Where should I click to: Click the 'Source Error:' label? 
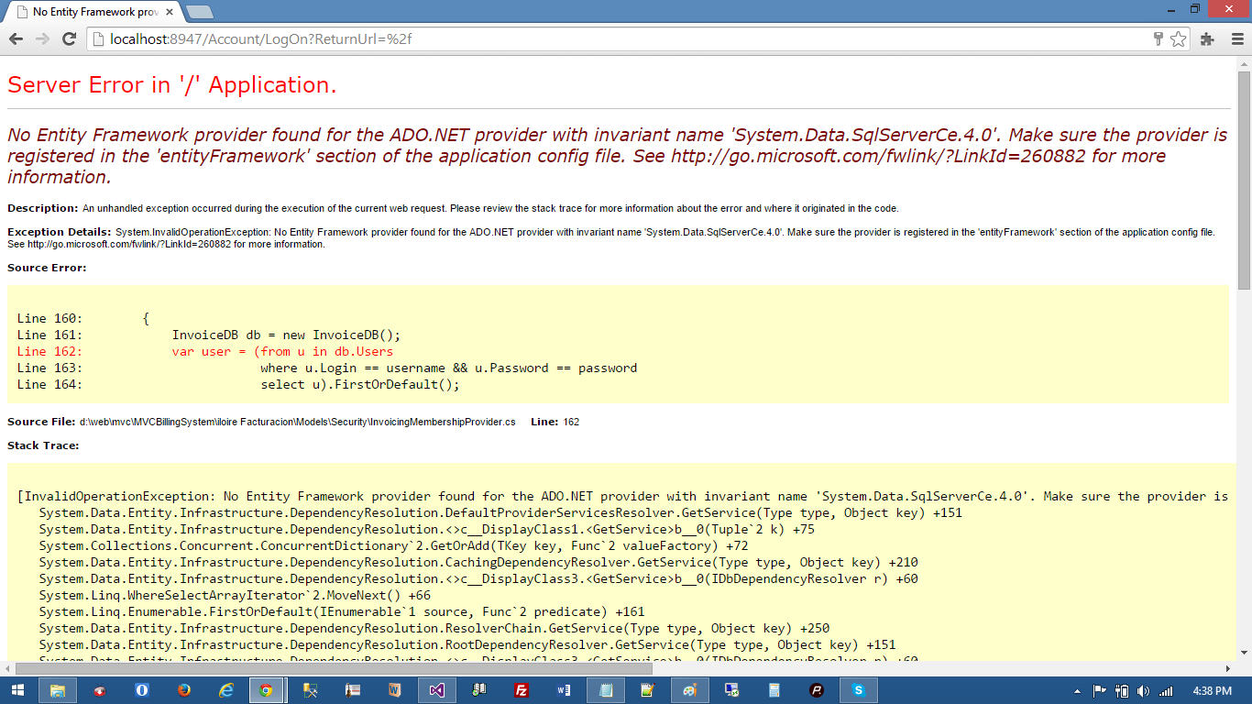coord(47,268)
